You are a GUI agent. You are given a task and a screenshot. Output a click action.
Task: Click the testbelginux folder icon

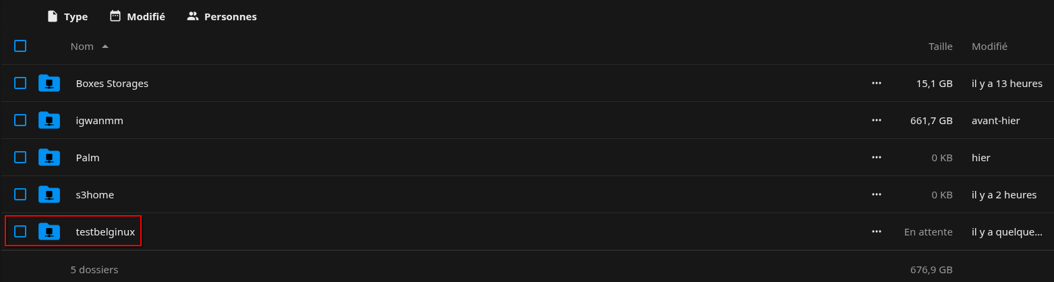(x=49, y=231)
